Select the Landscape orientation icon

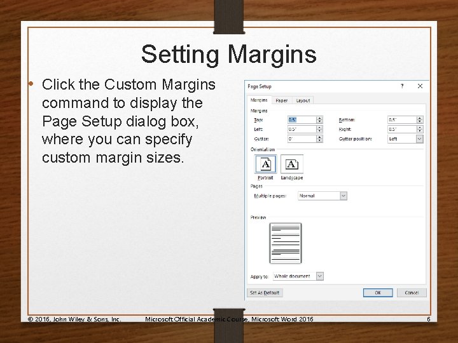pos(292,165)
